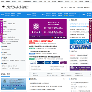Viewport: 92px width, 92px height.
Task: Open the 清华大学 purple banner ad
Action: pyautogui.click(x=80, y=68)
